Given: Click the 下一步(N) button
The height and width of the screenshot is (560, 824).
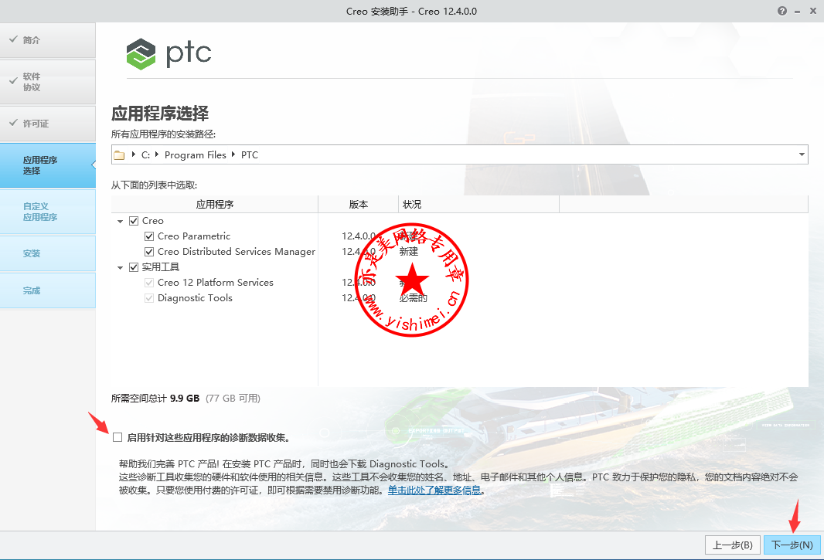Looking at the screenshot, I should coord(792,545).
